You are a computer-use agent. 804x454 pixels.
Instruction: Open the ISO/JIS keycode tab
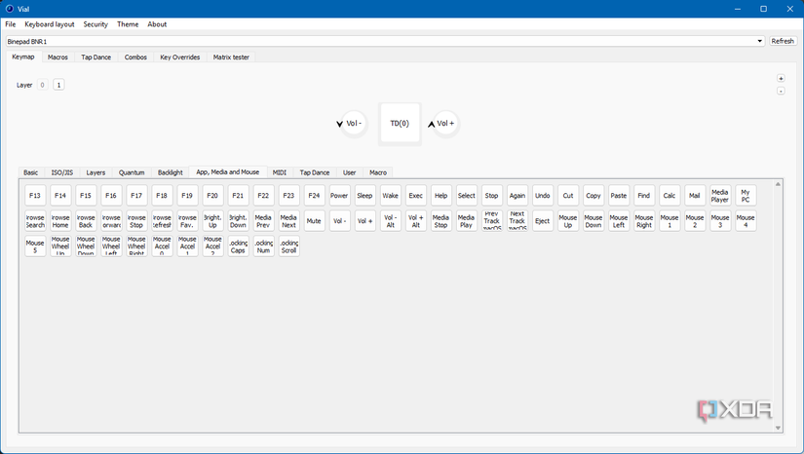[62, 172]
